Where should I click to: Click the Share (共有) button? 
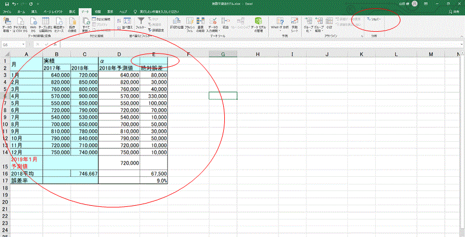coord(452,11)
